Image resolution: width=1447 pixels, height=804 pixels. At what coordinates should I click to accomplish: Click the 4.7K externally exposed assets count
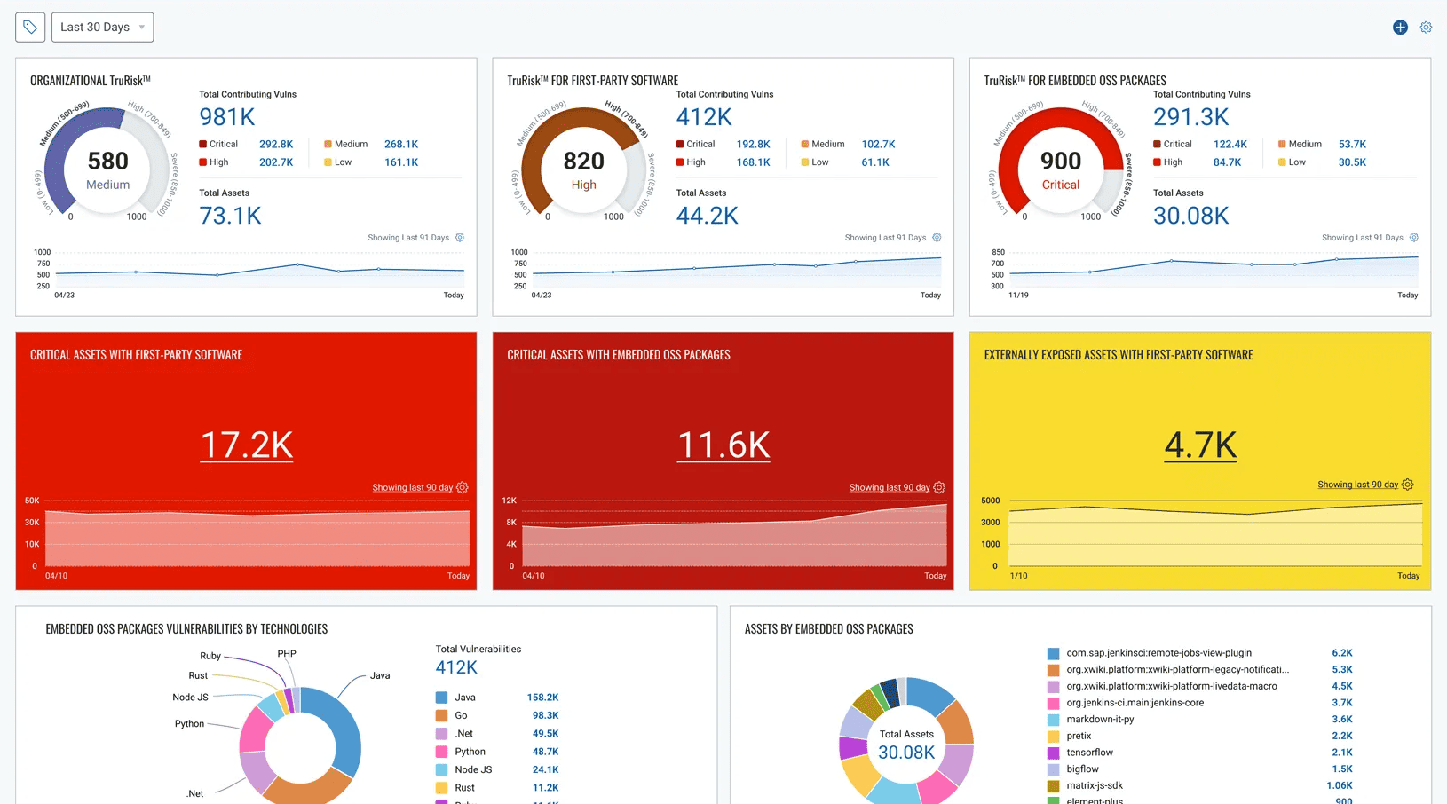pyautogui.click(x=1200, y=445)
